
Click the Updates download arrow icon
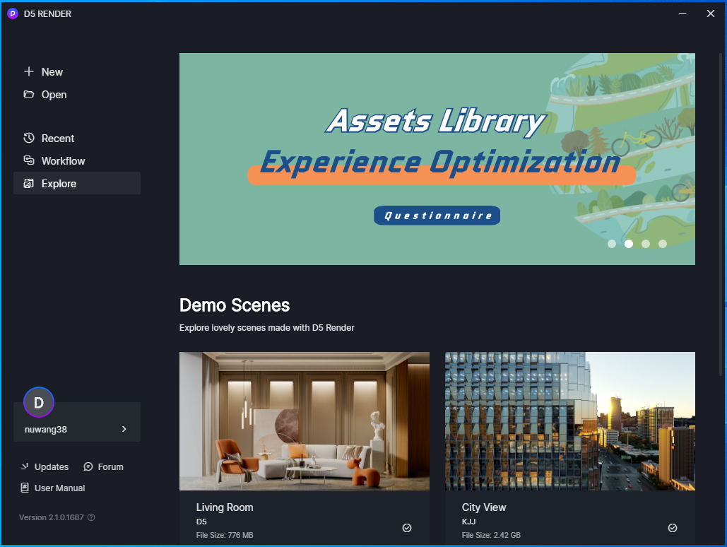click(25, 466)
